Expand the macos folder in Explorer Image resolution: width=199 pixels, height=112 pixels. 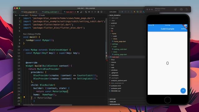[113, 62]
